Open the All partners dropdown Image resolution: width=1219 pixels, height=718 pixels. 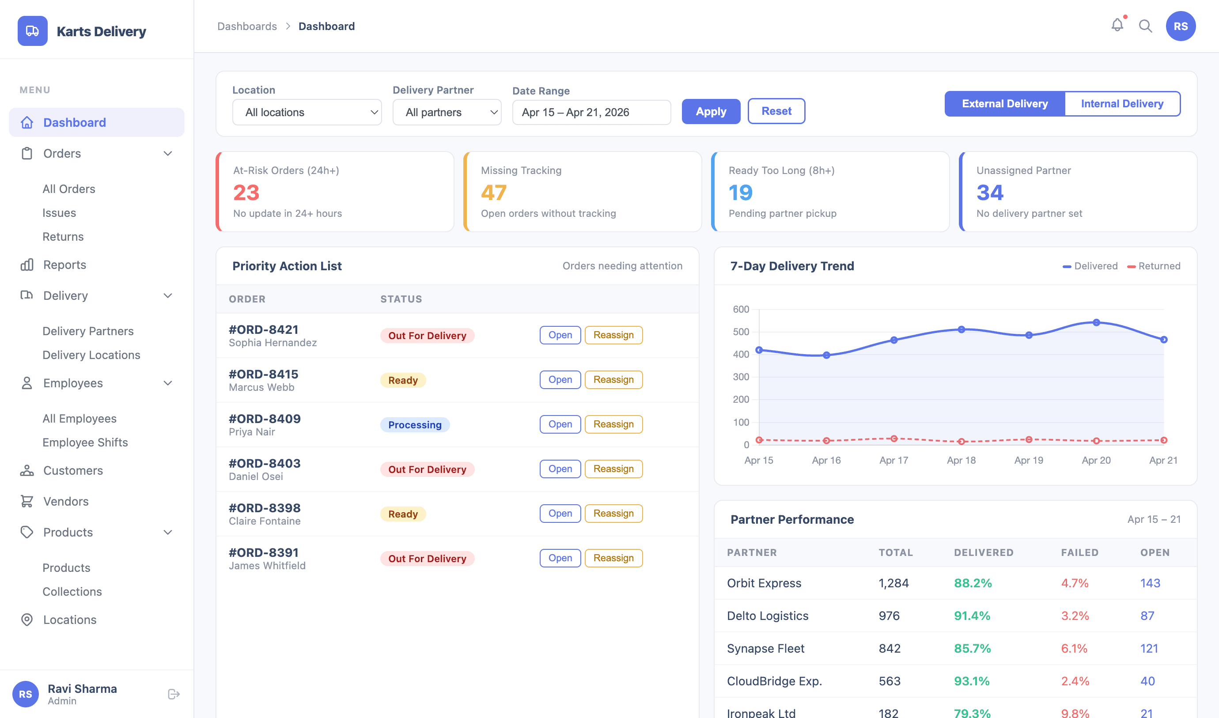(x=447, y=112)
